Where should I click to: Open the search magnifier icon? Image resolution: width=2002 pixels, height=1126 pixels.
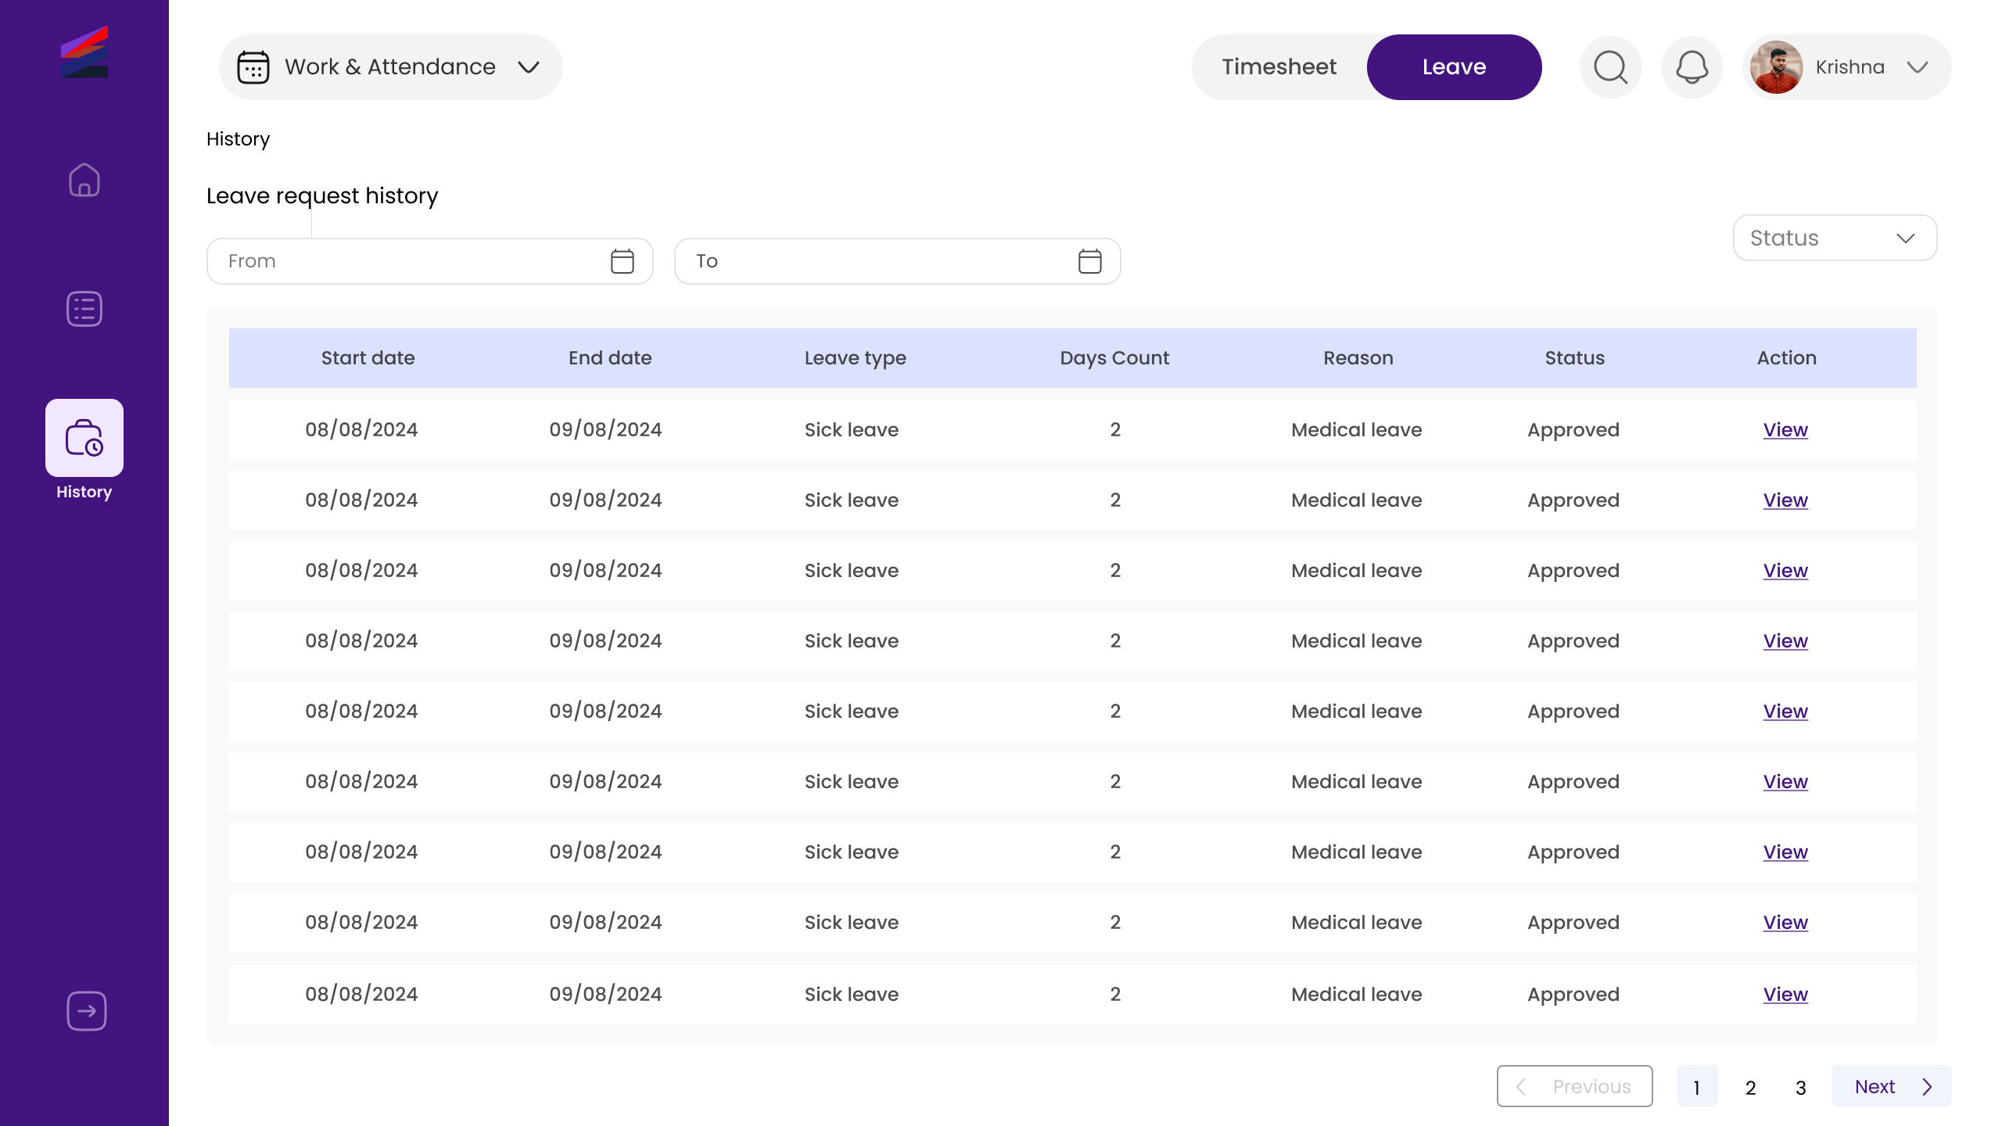click(1610, 67)
